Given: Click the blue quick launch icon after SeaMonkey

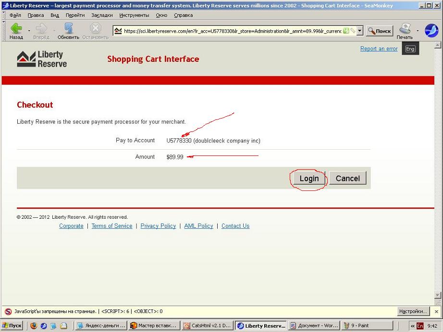Looking at the screenshot, I should coord(53,326).
